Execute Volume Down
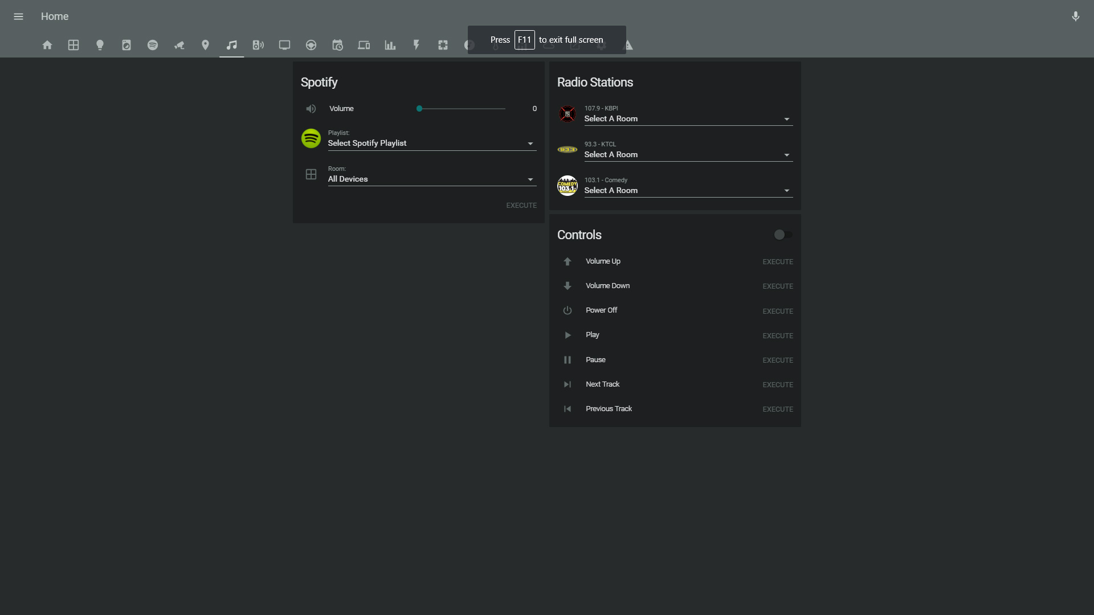The image size is (1094, 615). 778,286
